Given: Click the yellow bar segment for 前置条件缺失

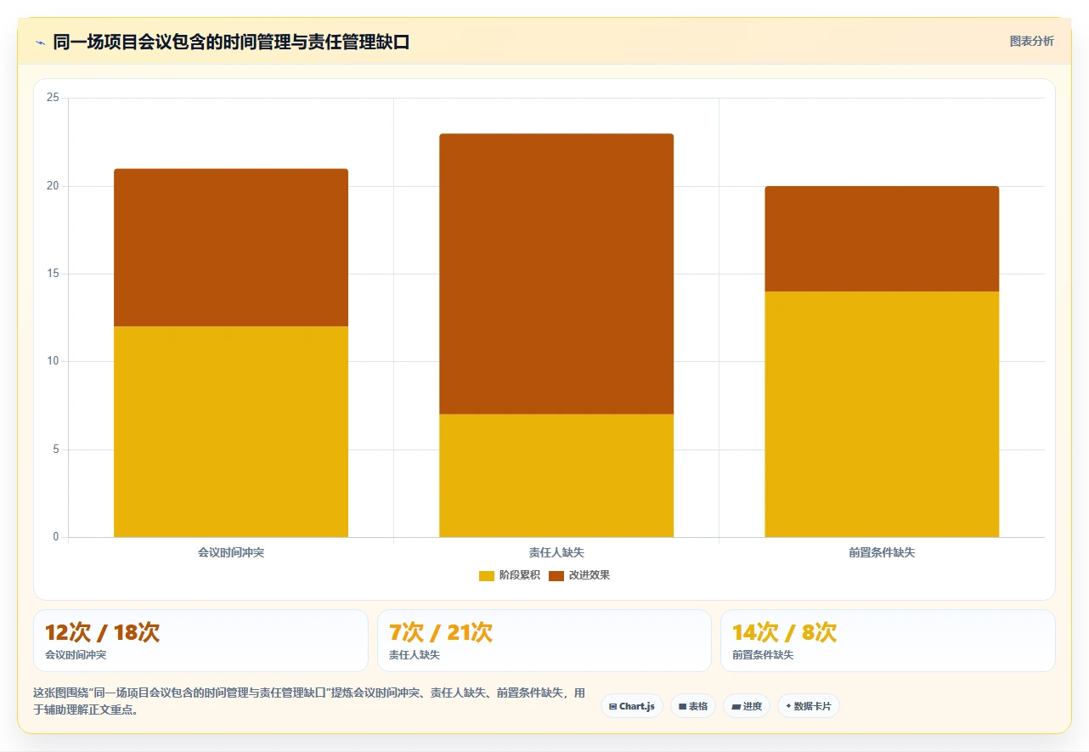Looking at the screenshot, I should 882,415.
